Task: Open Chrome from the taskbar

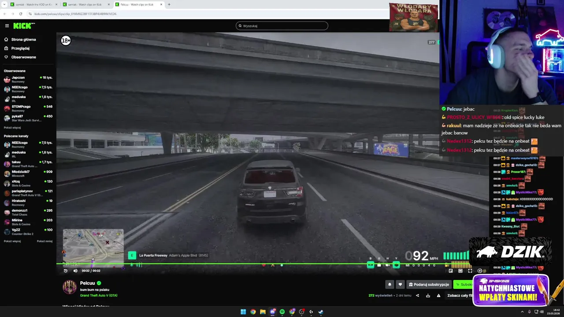Action: coord(253,312)
